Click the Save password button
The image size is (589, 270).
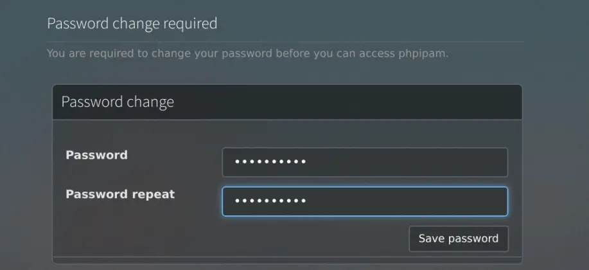458,239
